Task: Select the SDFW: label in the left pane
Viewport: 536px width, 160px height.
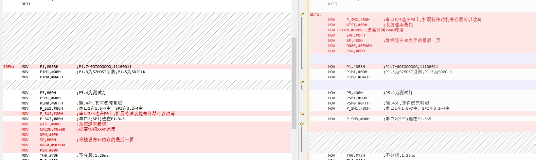Action: [x=9, y=67]
